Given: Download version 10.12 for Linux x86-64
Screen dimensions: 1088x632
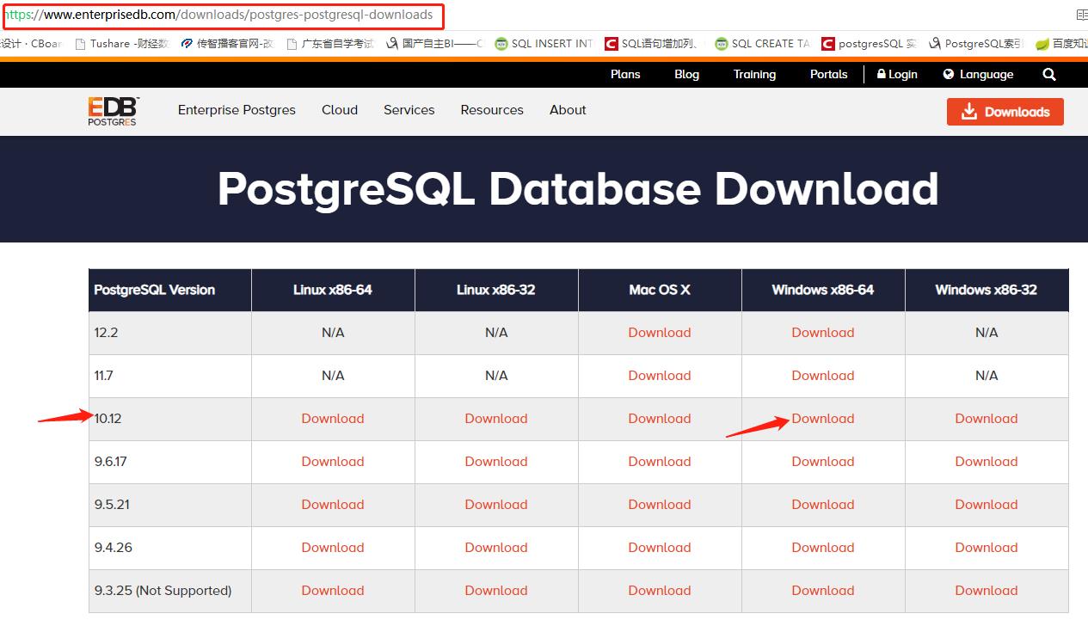Looking at the screenshot, I should tap(333, 419).
